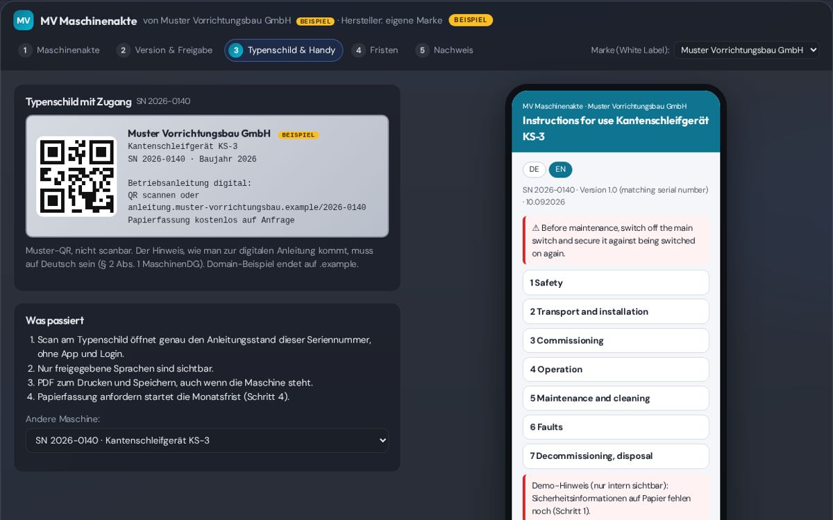Click the Instructions for use Kantenschleifgerät heading
Screen dimensions: 833x520
tap(616, 128)
